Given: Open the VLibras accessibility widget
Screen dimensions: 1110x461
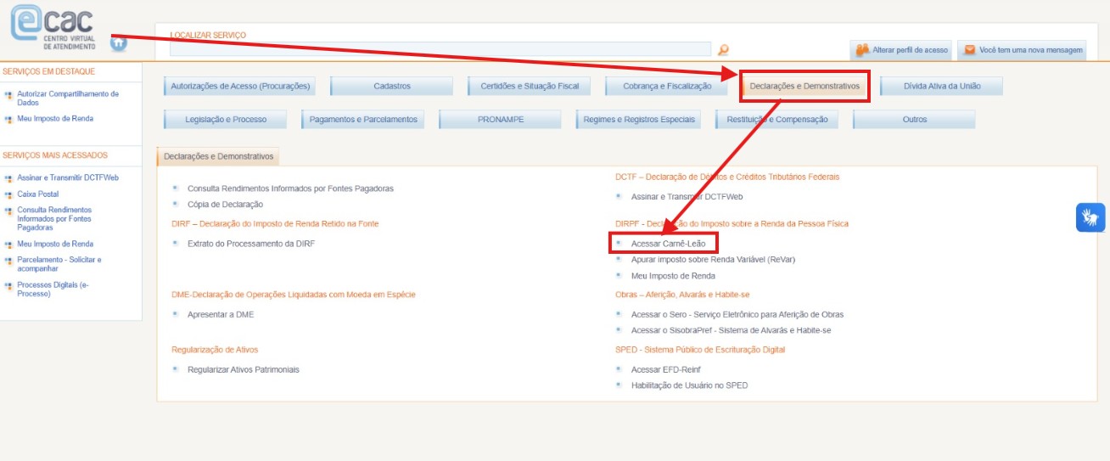Looking at the screenshot, I should point(1090,217).
